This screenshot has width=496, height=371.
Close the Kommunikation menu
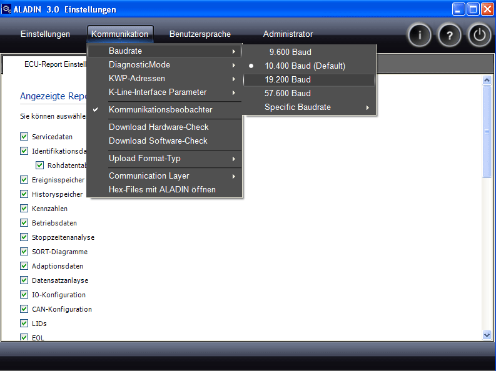click(120, 34)
